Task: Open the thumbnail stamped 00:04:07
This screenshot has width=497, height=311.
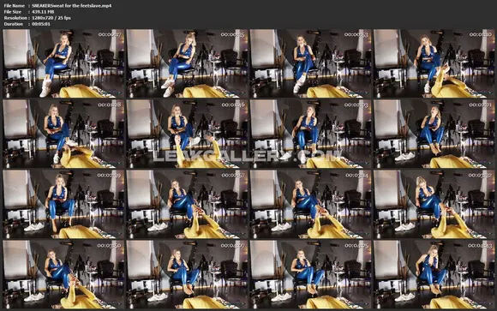Action: [x=187, y=274]
